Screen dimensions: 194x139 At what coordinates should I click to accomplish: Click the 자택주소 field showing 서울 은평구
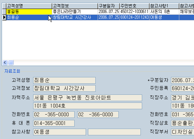(x=88, y=98)
